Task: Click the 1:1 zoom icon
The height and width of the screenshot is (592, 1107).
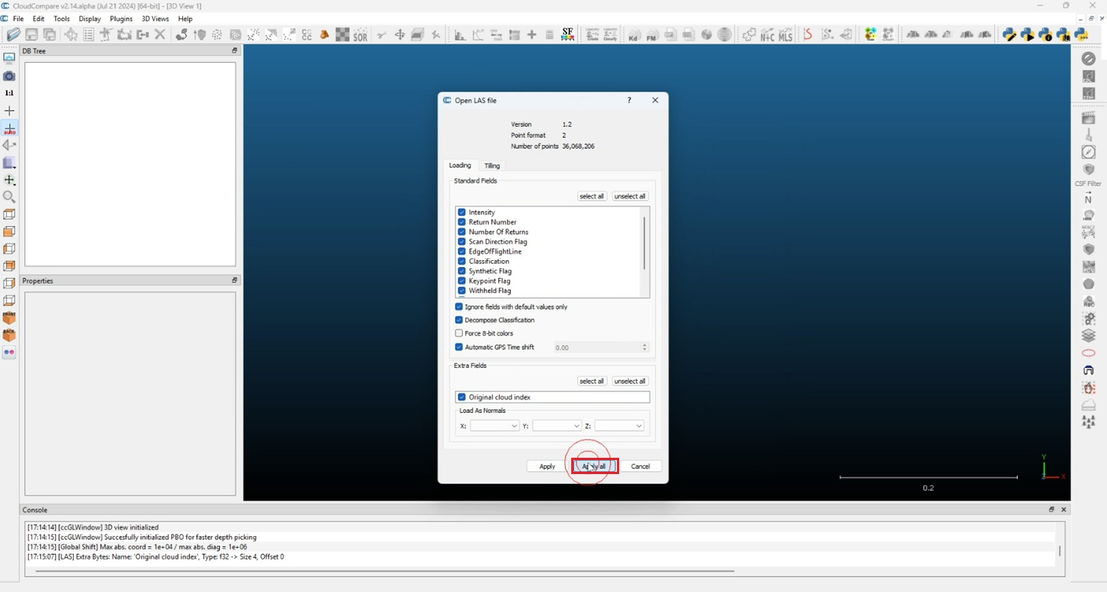Action: (x=9, y=93)
